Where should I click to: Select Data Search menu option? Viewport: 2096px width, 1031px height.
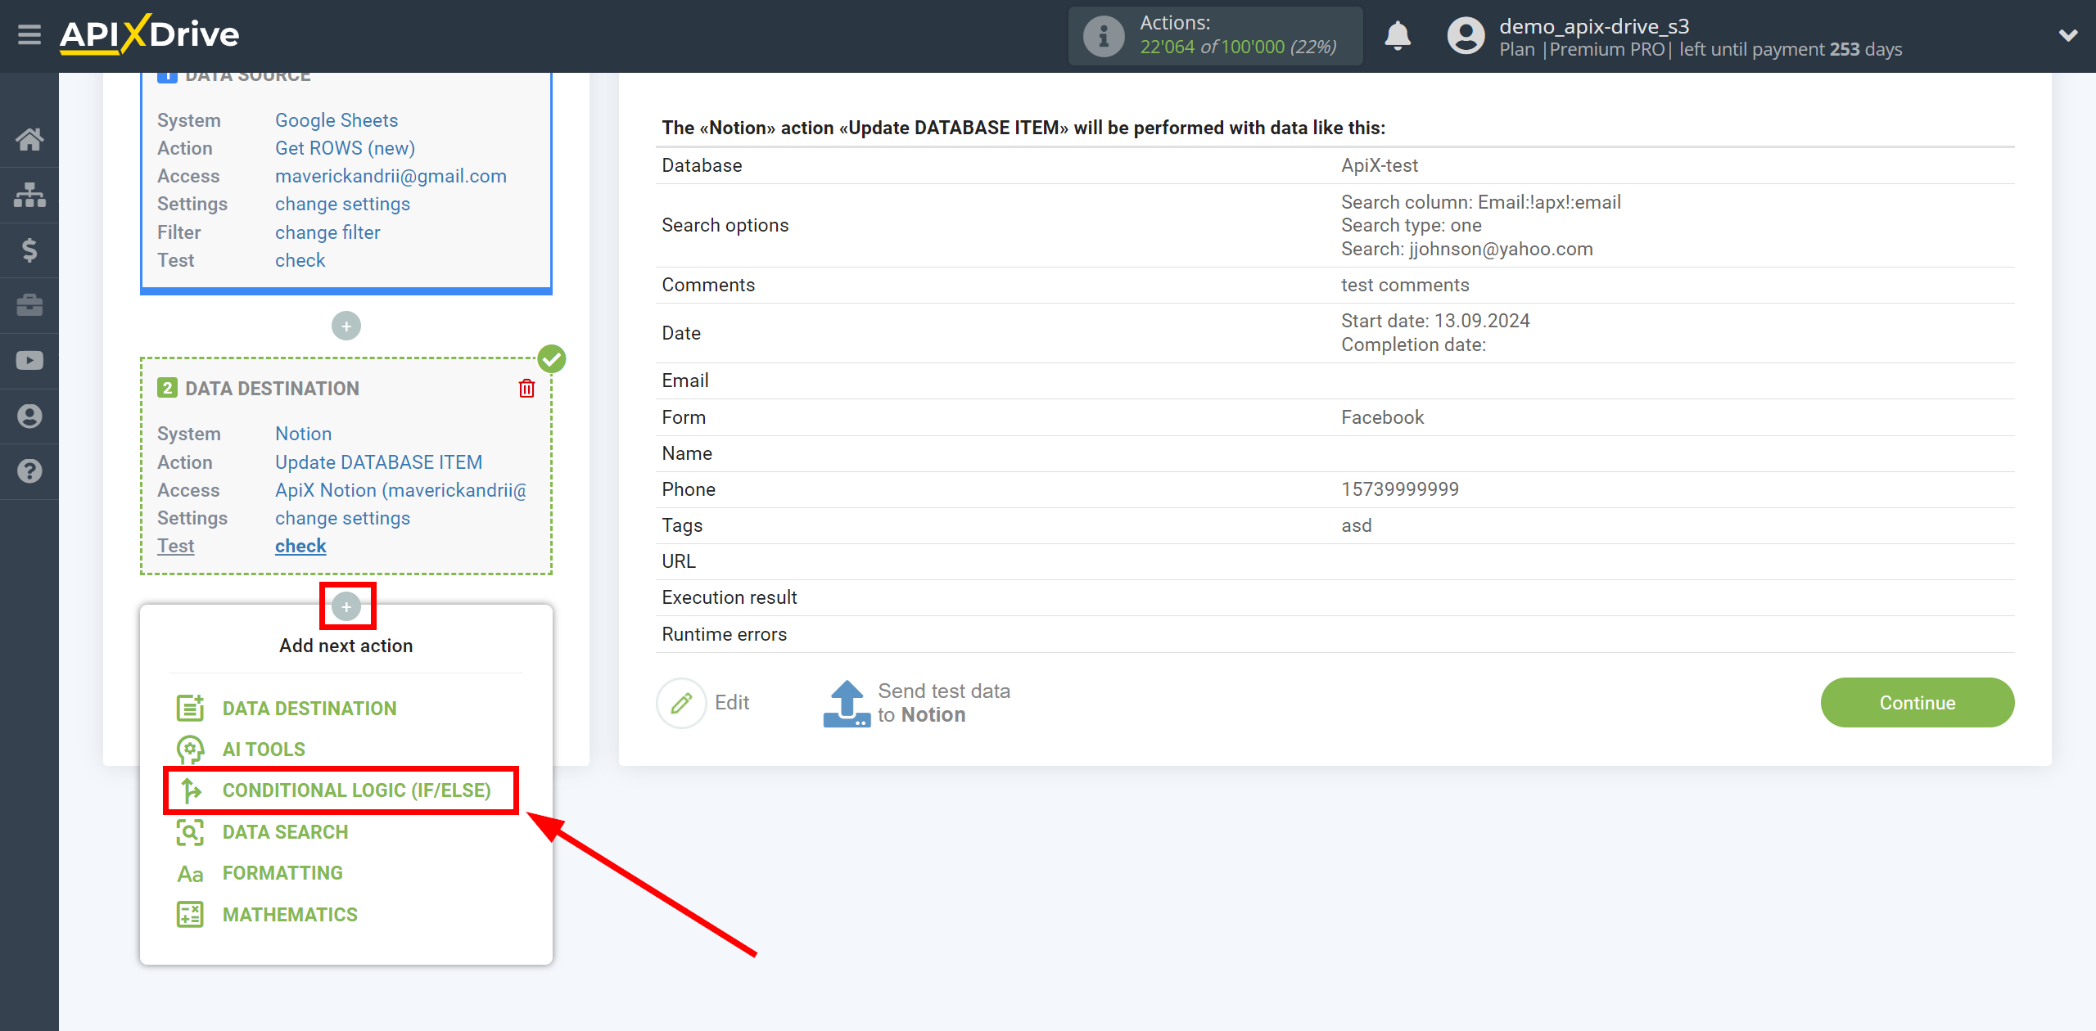coord(285,832)
